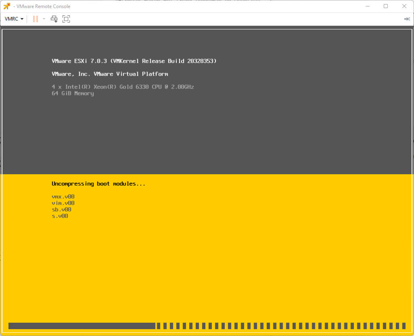Click the VMware Remote Console app icon
414x336 pixels.
click(6, 6)
